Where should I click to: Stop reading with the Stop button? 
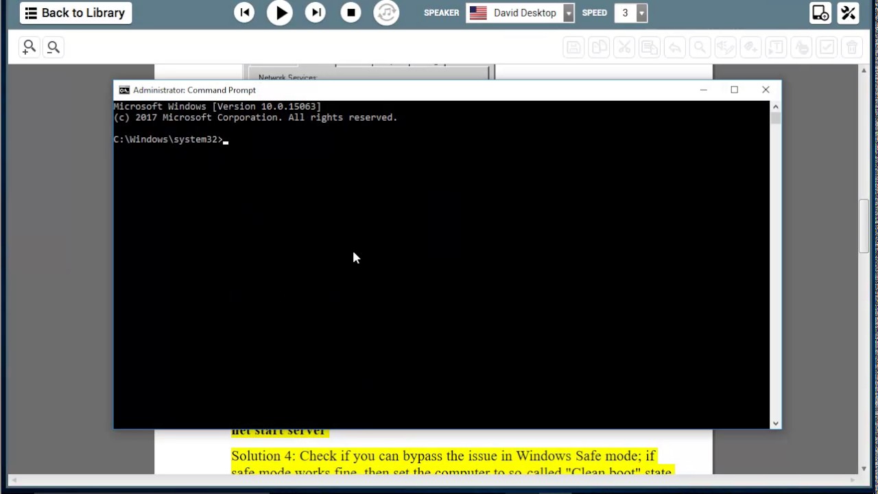[351, 12]
